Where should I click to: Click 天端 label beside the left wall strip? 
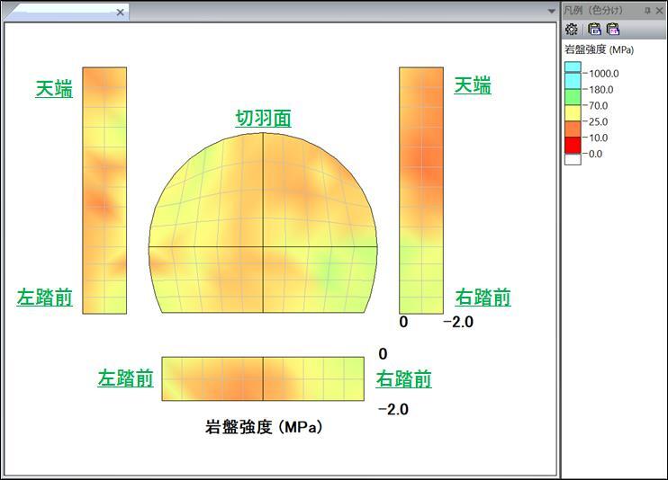point(54,89)
